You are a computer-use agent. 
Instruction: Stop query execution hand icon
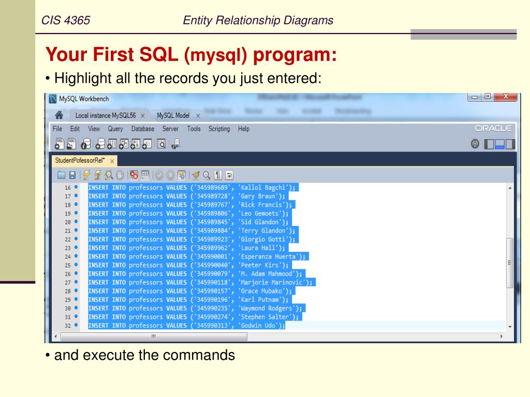coord(120,175)
